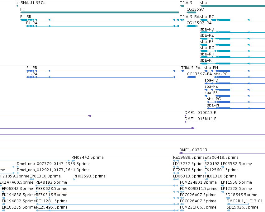Click the sba-RI transcript label

click(206, 60)
